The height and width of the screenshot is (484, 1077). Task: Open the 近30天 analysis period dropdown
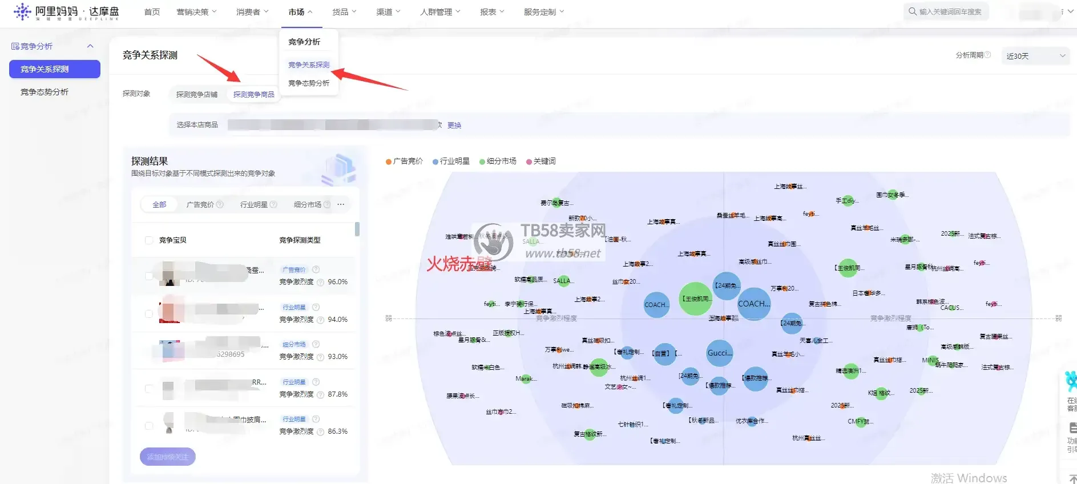coord(1035,56)
